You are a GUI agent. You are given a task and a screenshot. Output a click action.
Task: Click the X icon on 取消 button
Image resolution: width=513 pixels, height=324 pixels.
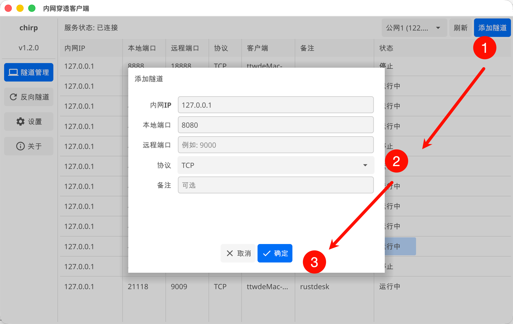(x=230, y=253)
